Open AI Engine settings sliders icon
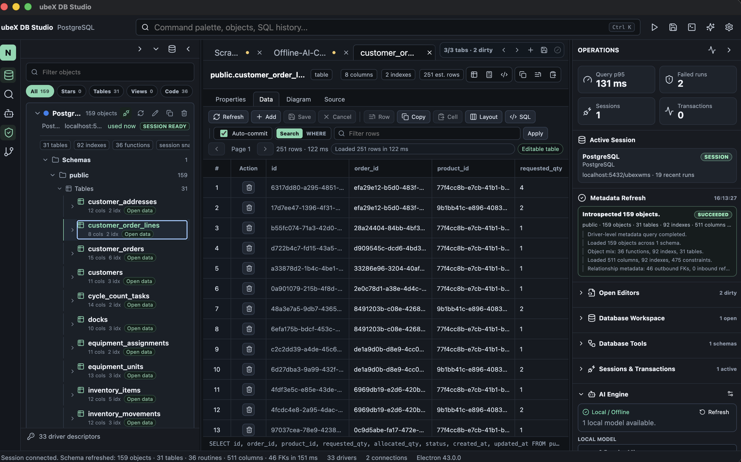741x462 pixels. (x=730, y=394)
